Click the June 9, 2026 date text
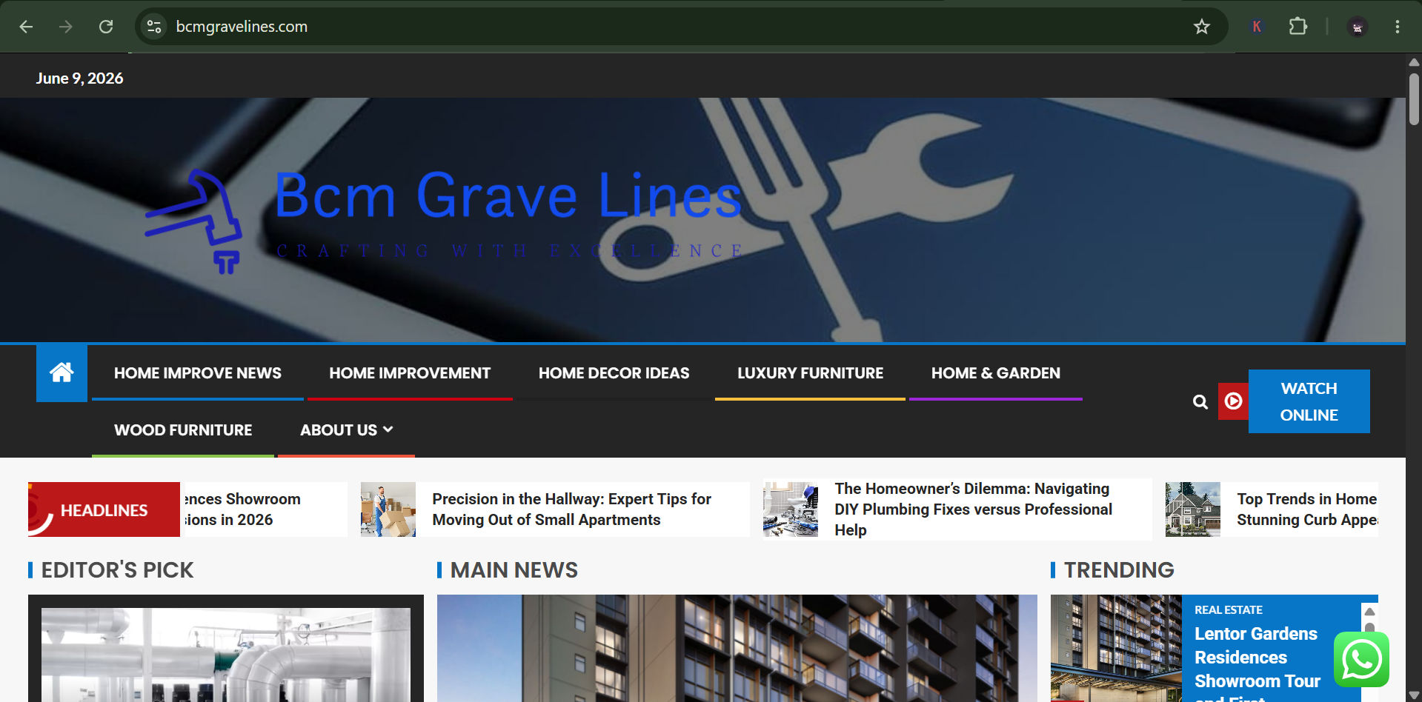 (x=79, y=78)
